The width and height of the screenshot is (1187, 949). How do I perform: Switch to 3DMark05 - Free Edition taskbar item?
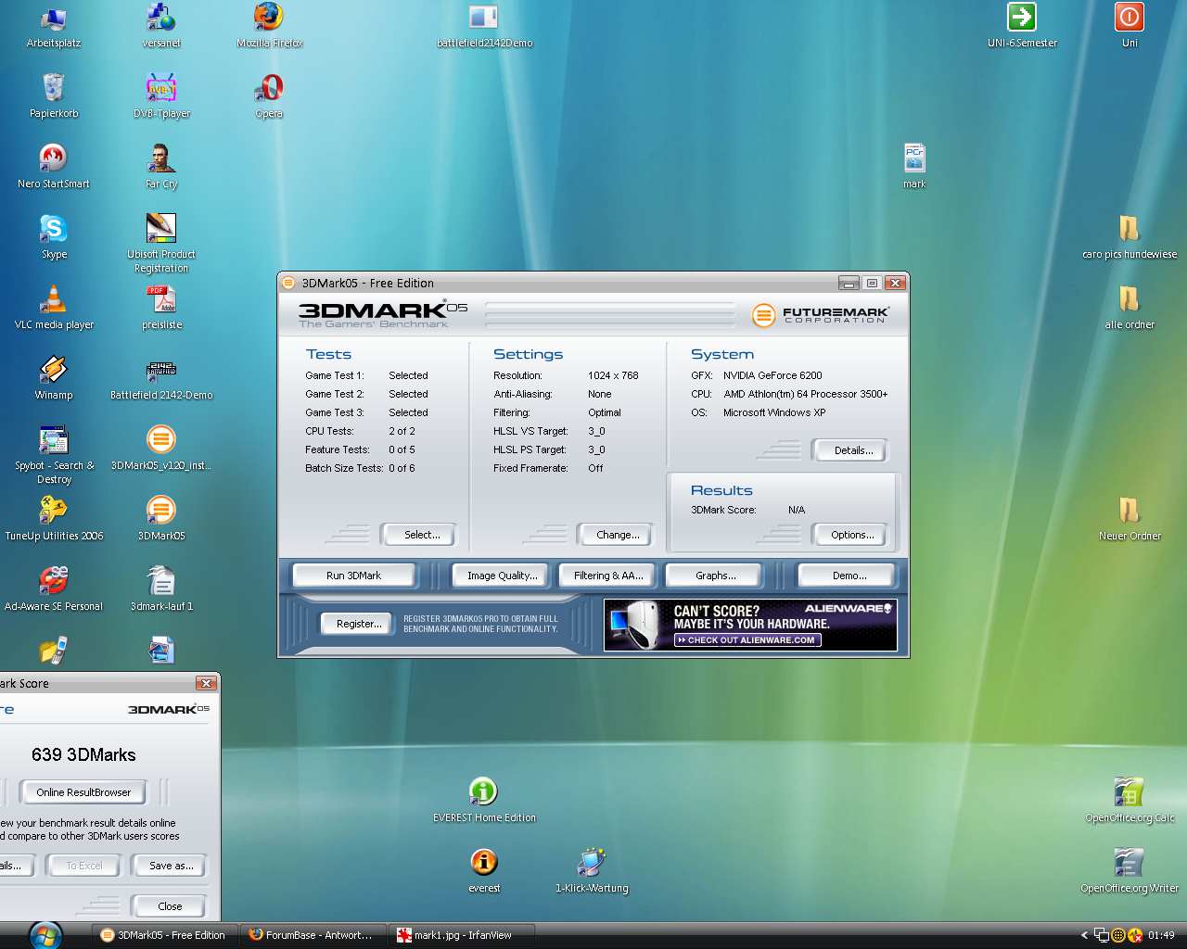point(164,935)
